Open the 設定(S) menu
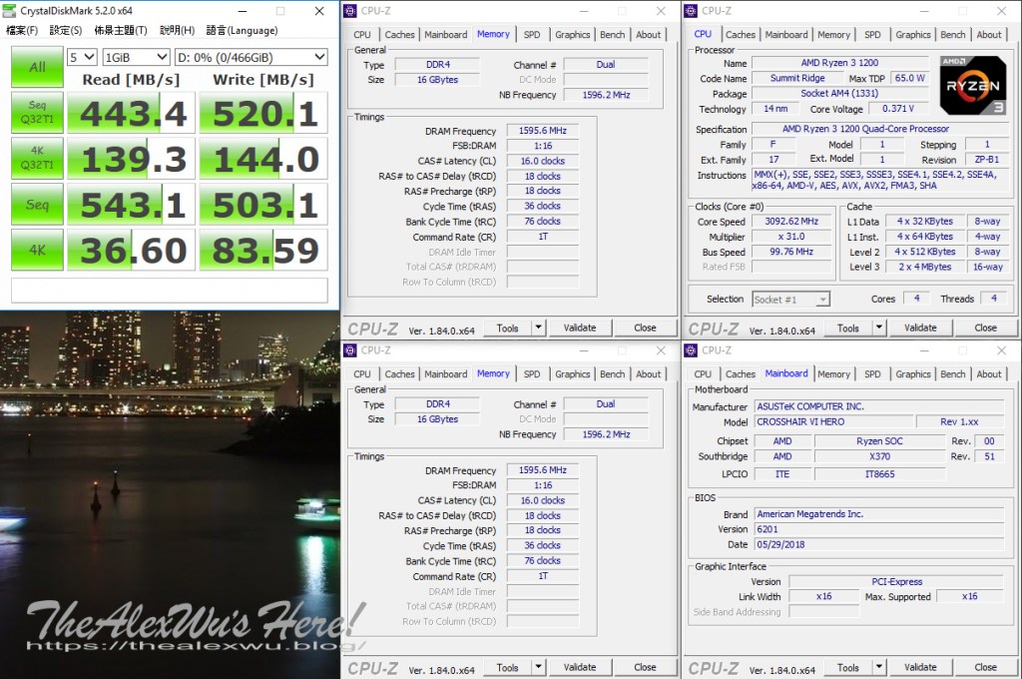The height and width of the screenshot is (679, 1022). 65,30
